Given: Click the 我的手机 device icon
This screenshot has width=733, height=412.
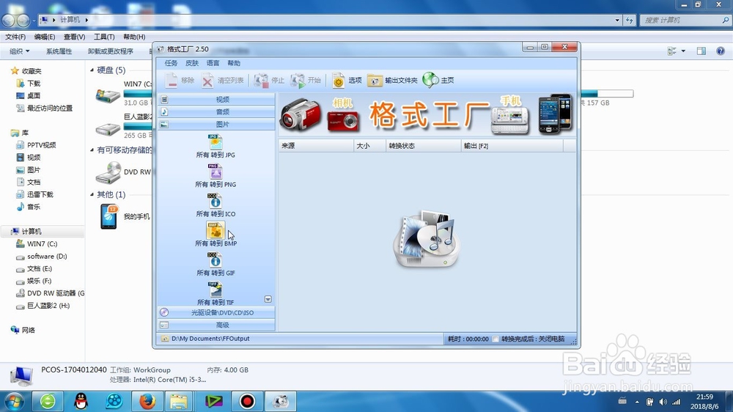Looking at the screenshot, I should (109, 216).
